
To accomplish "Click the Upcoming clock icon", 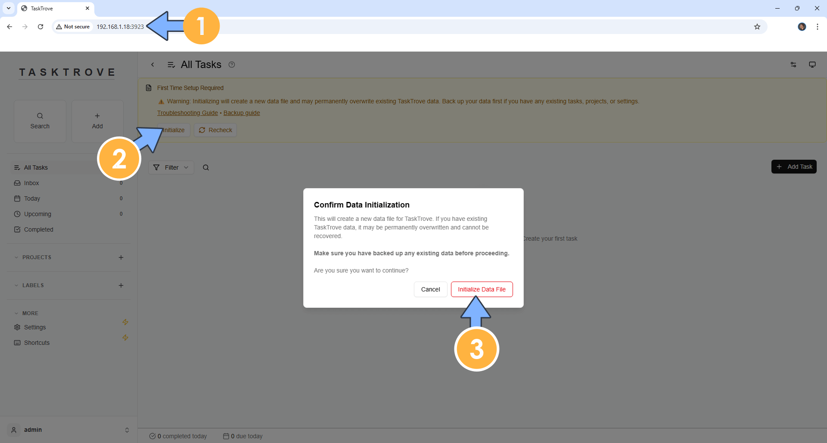I will point(17,214).
